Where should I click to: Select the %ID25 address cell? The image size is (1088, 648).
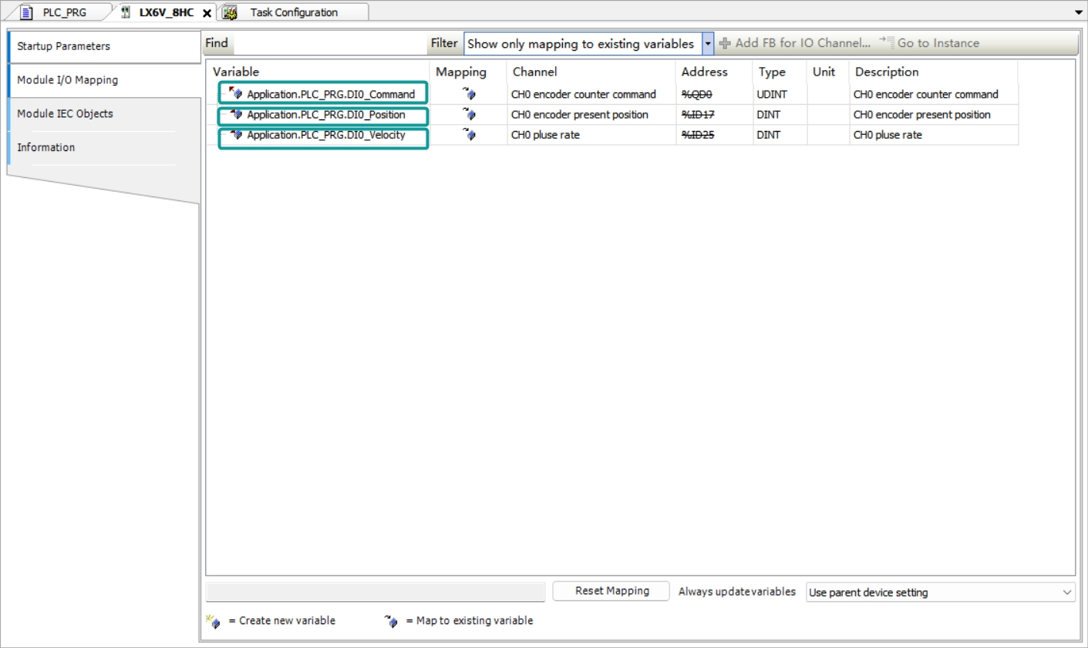pyautogui.click(x=714, y=134)
